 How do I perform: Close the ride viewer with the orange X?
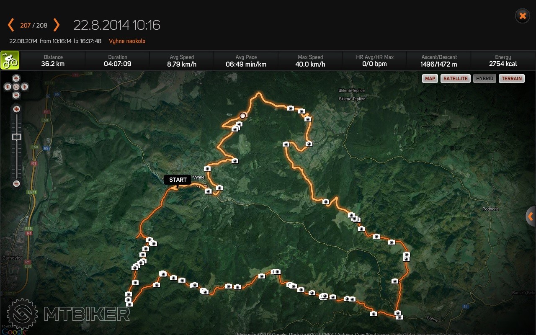click(523, 16)
